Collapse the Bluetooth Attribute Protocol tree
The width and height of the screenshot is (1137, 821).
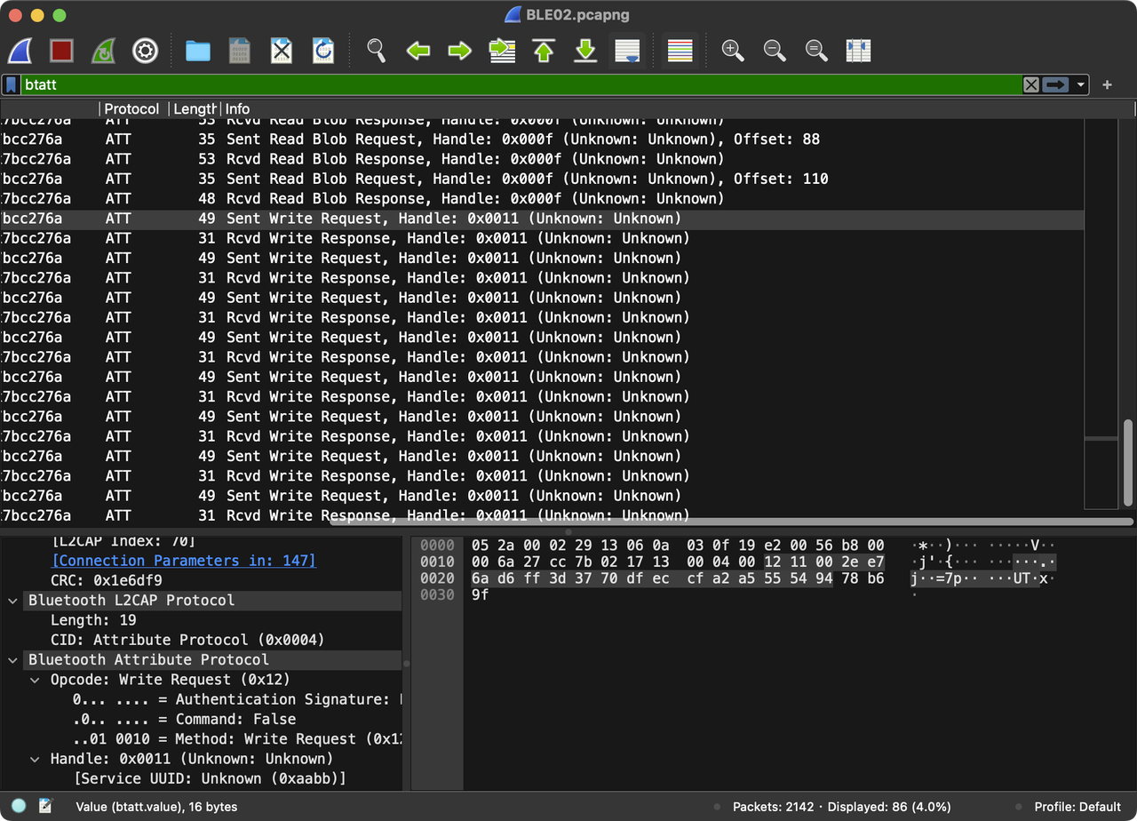click(x=13, y=660)
